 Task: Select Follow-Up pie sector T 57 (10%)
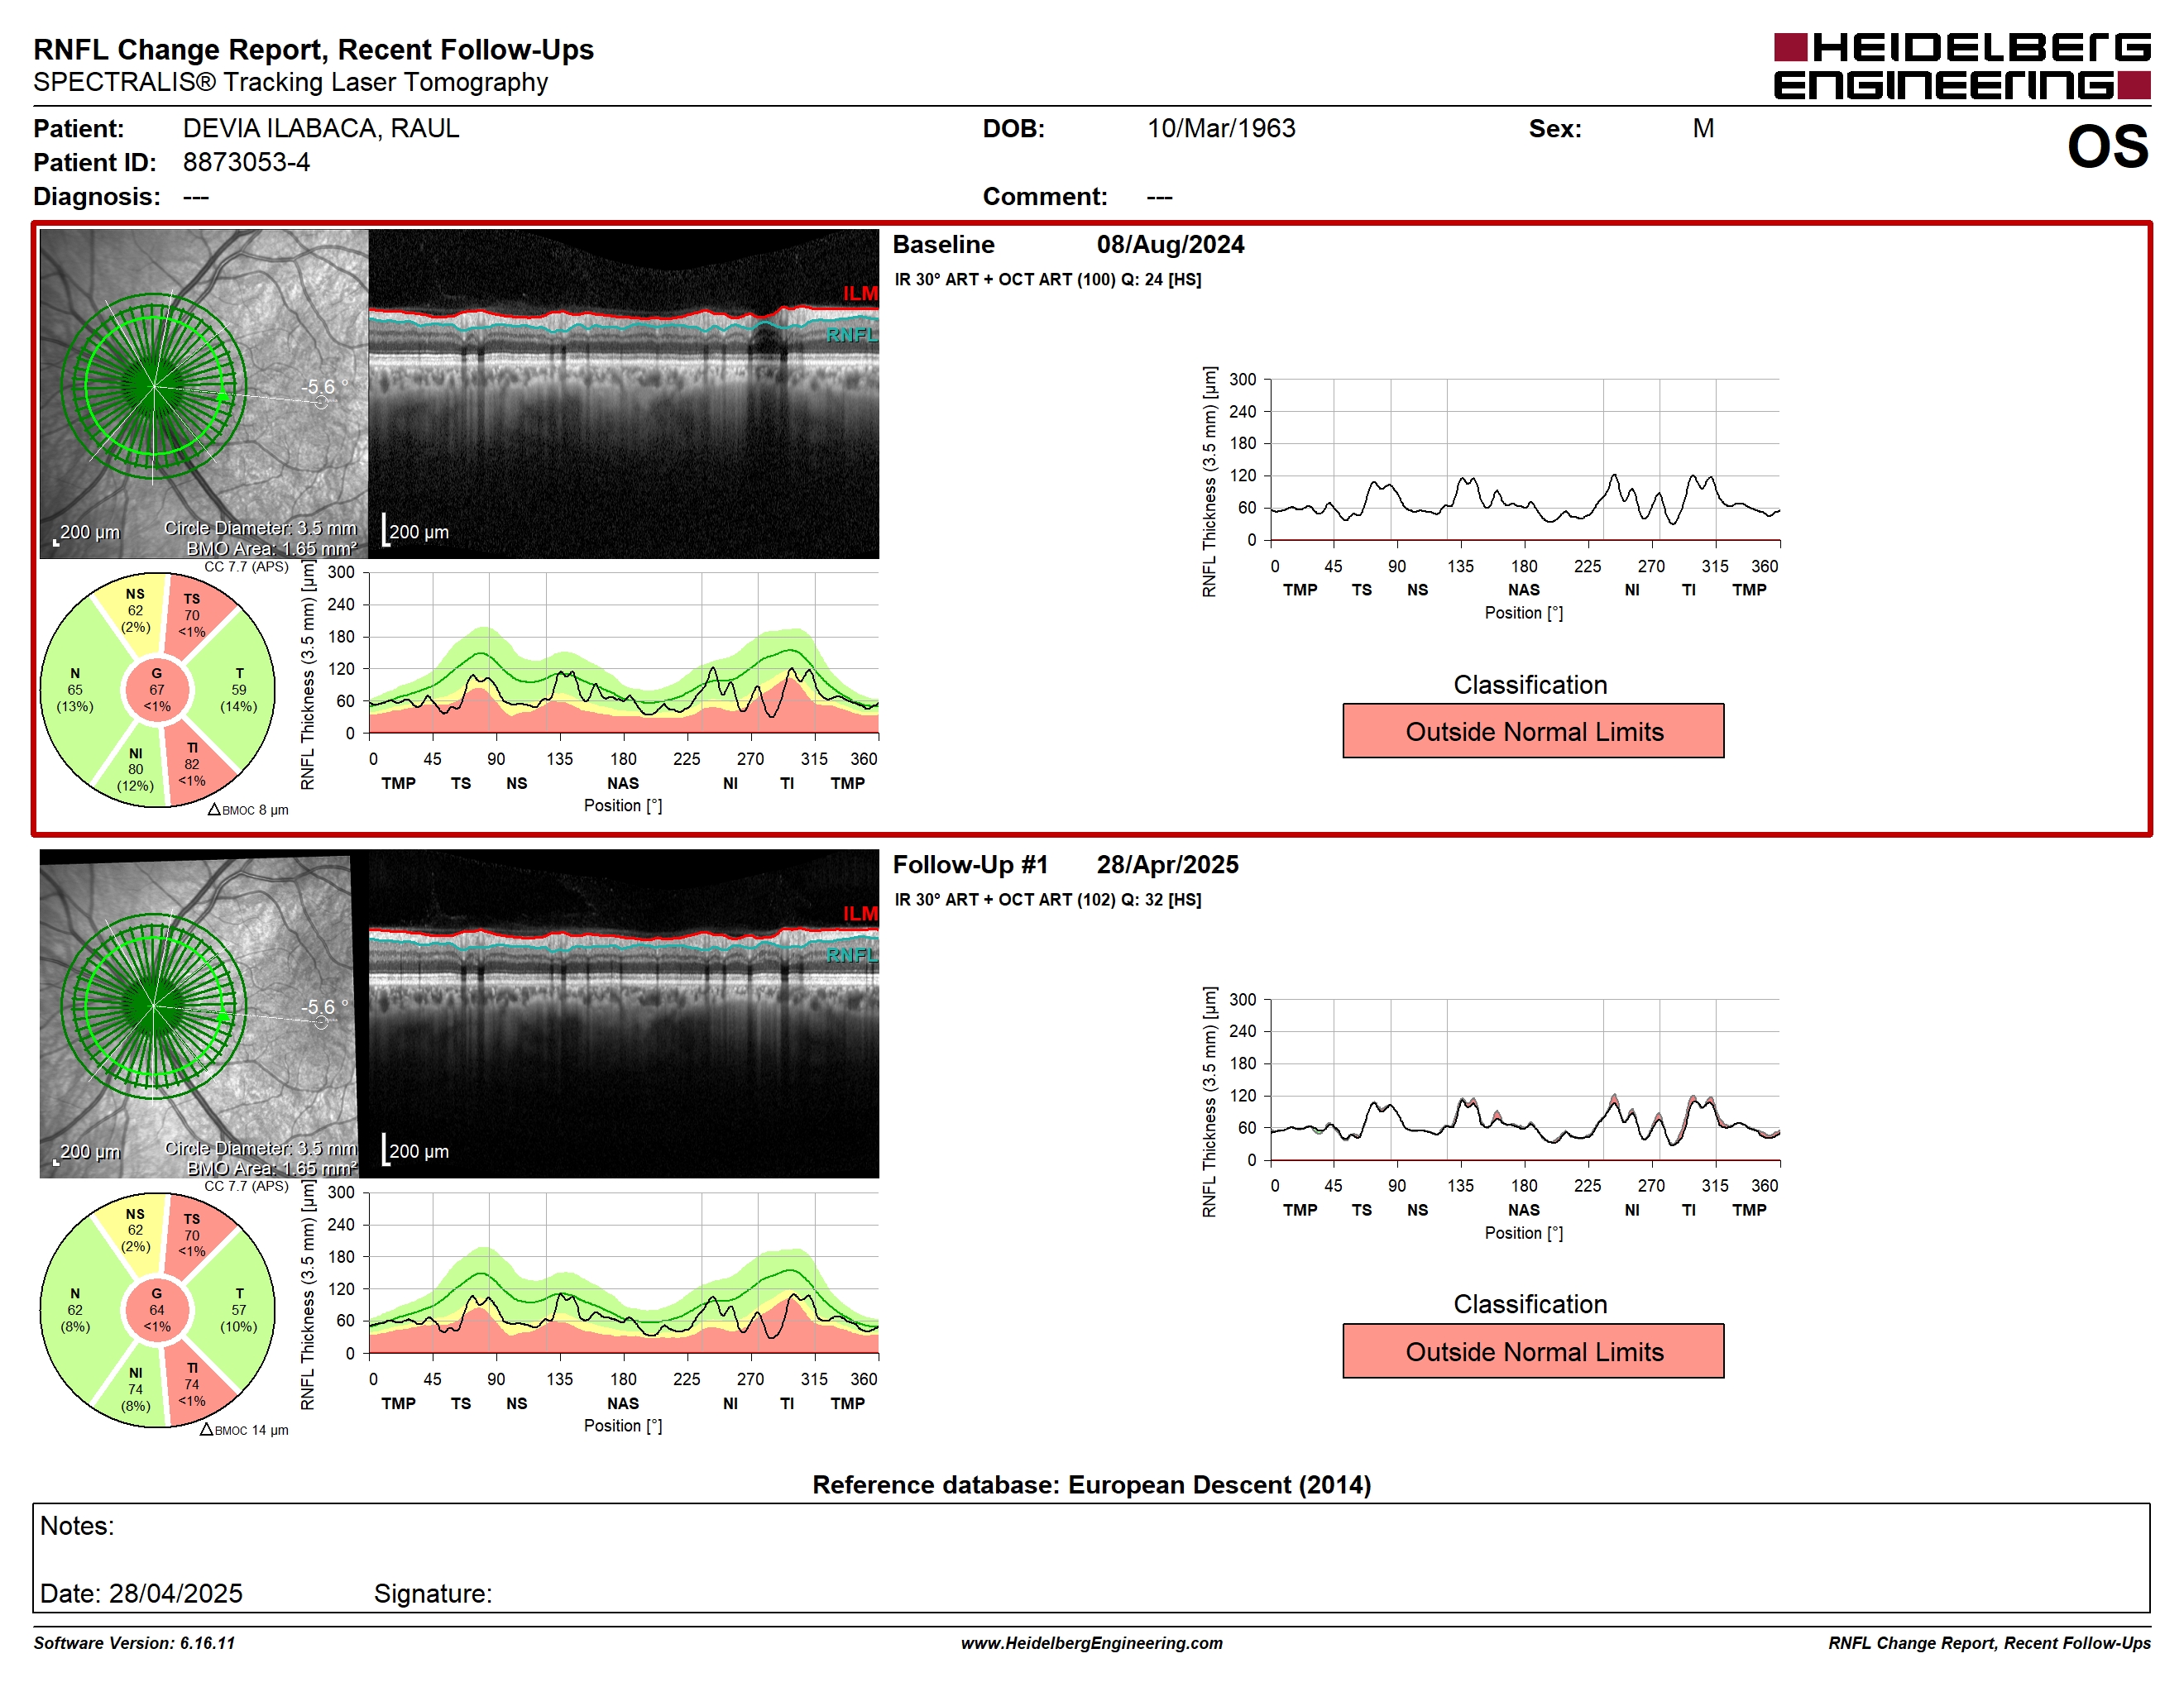238,1309
